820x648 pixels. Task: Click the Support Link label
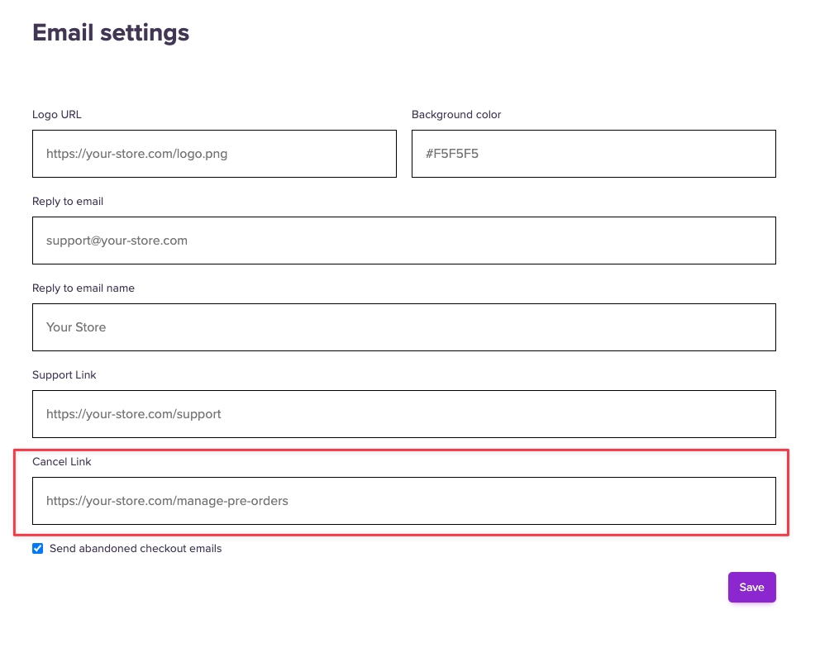pos(64,375)
